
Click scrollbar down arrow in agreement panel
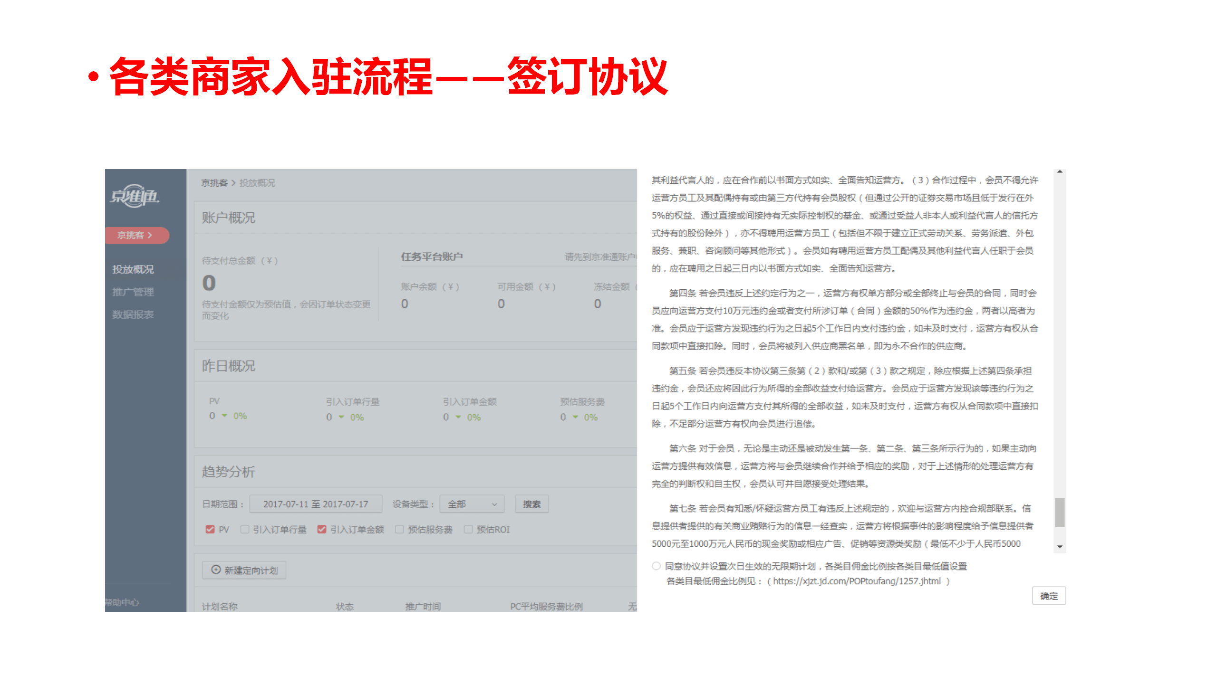1060,547
